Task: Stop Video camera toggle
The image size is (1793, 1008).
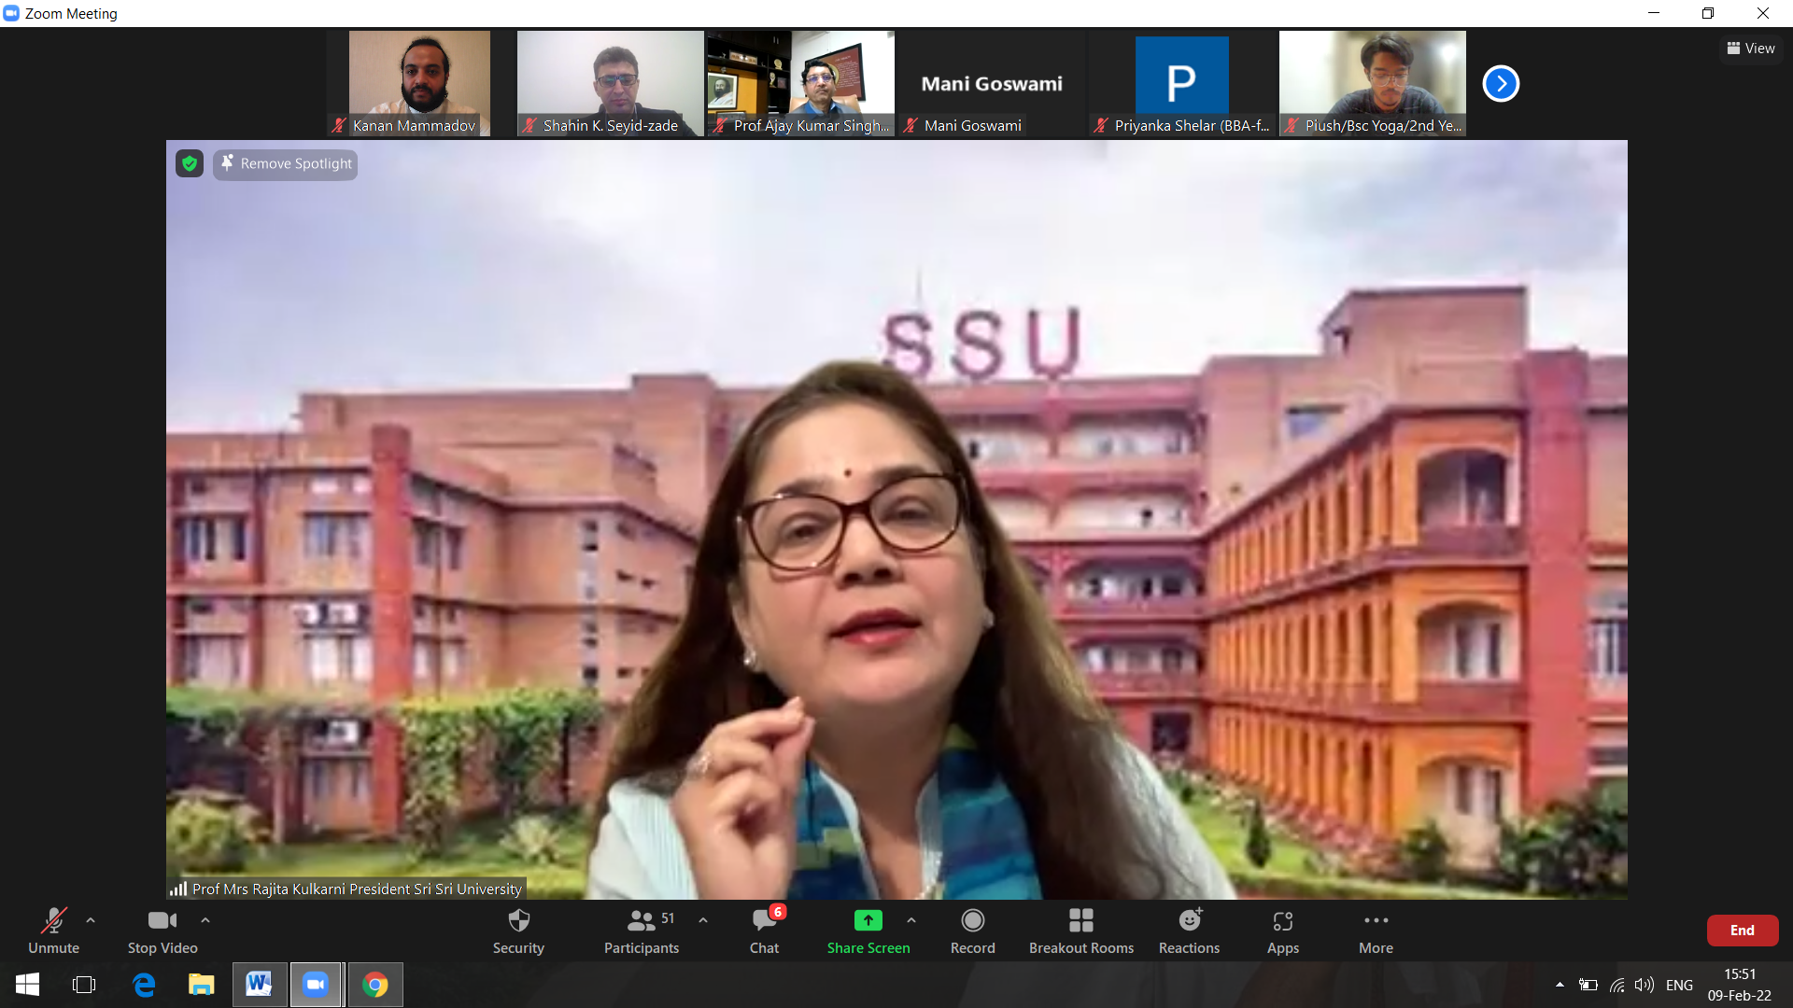Action: (162, 931)
